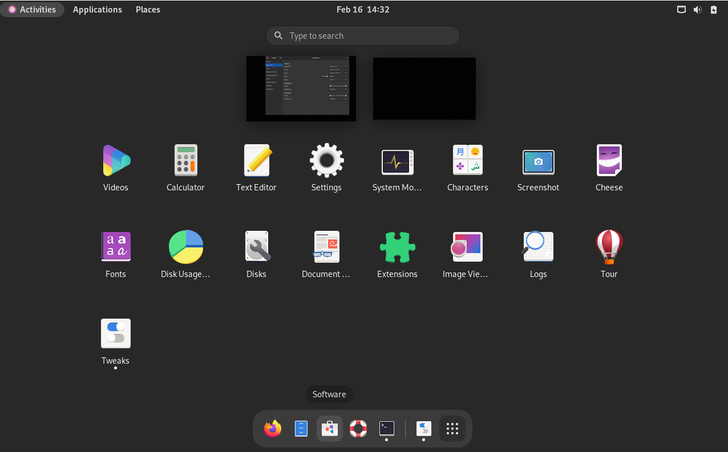Launch System Monitor
This screenshot has height=452, width=728.
point(397,162)
